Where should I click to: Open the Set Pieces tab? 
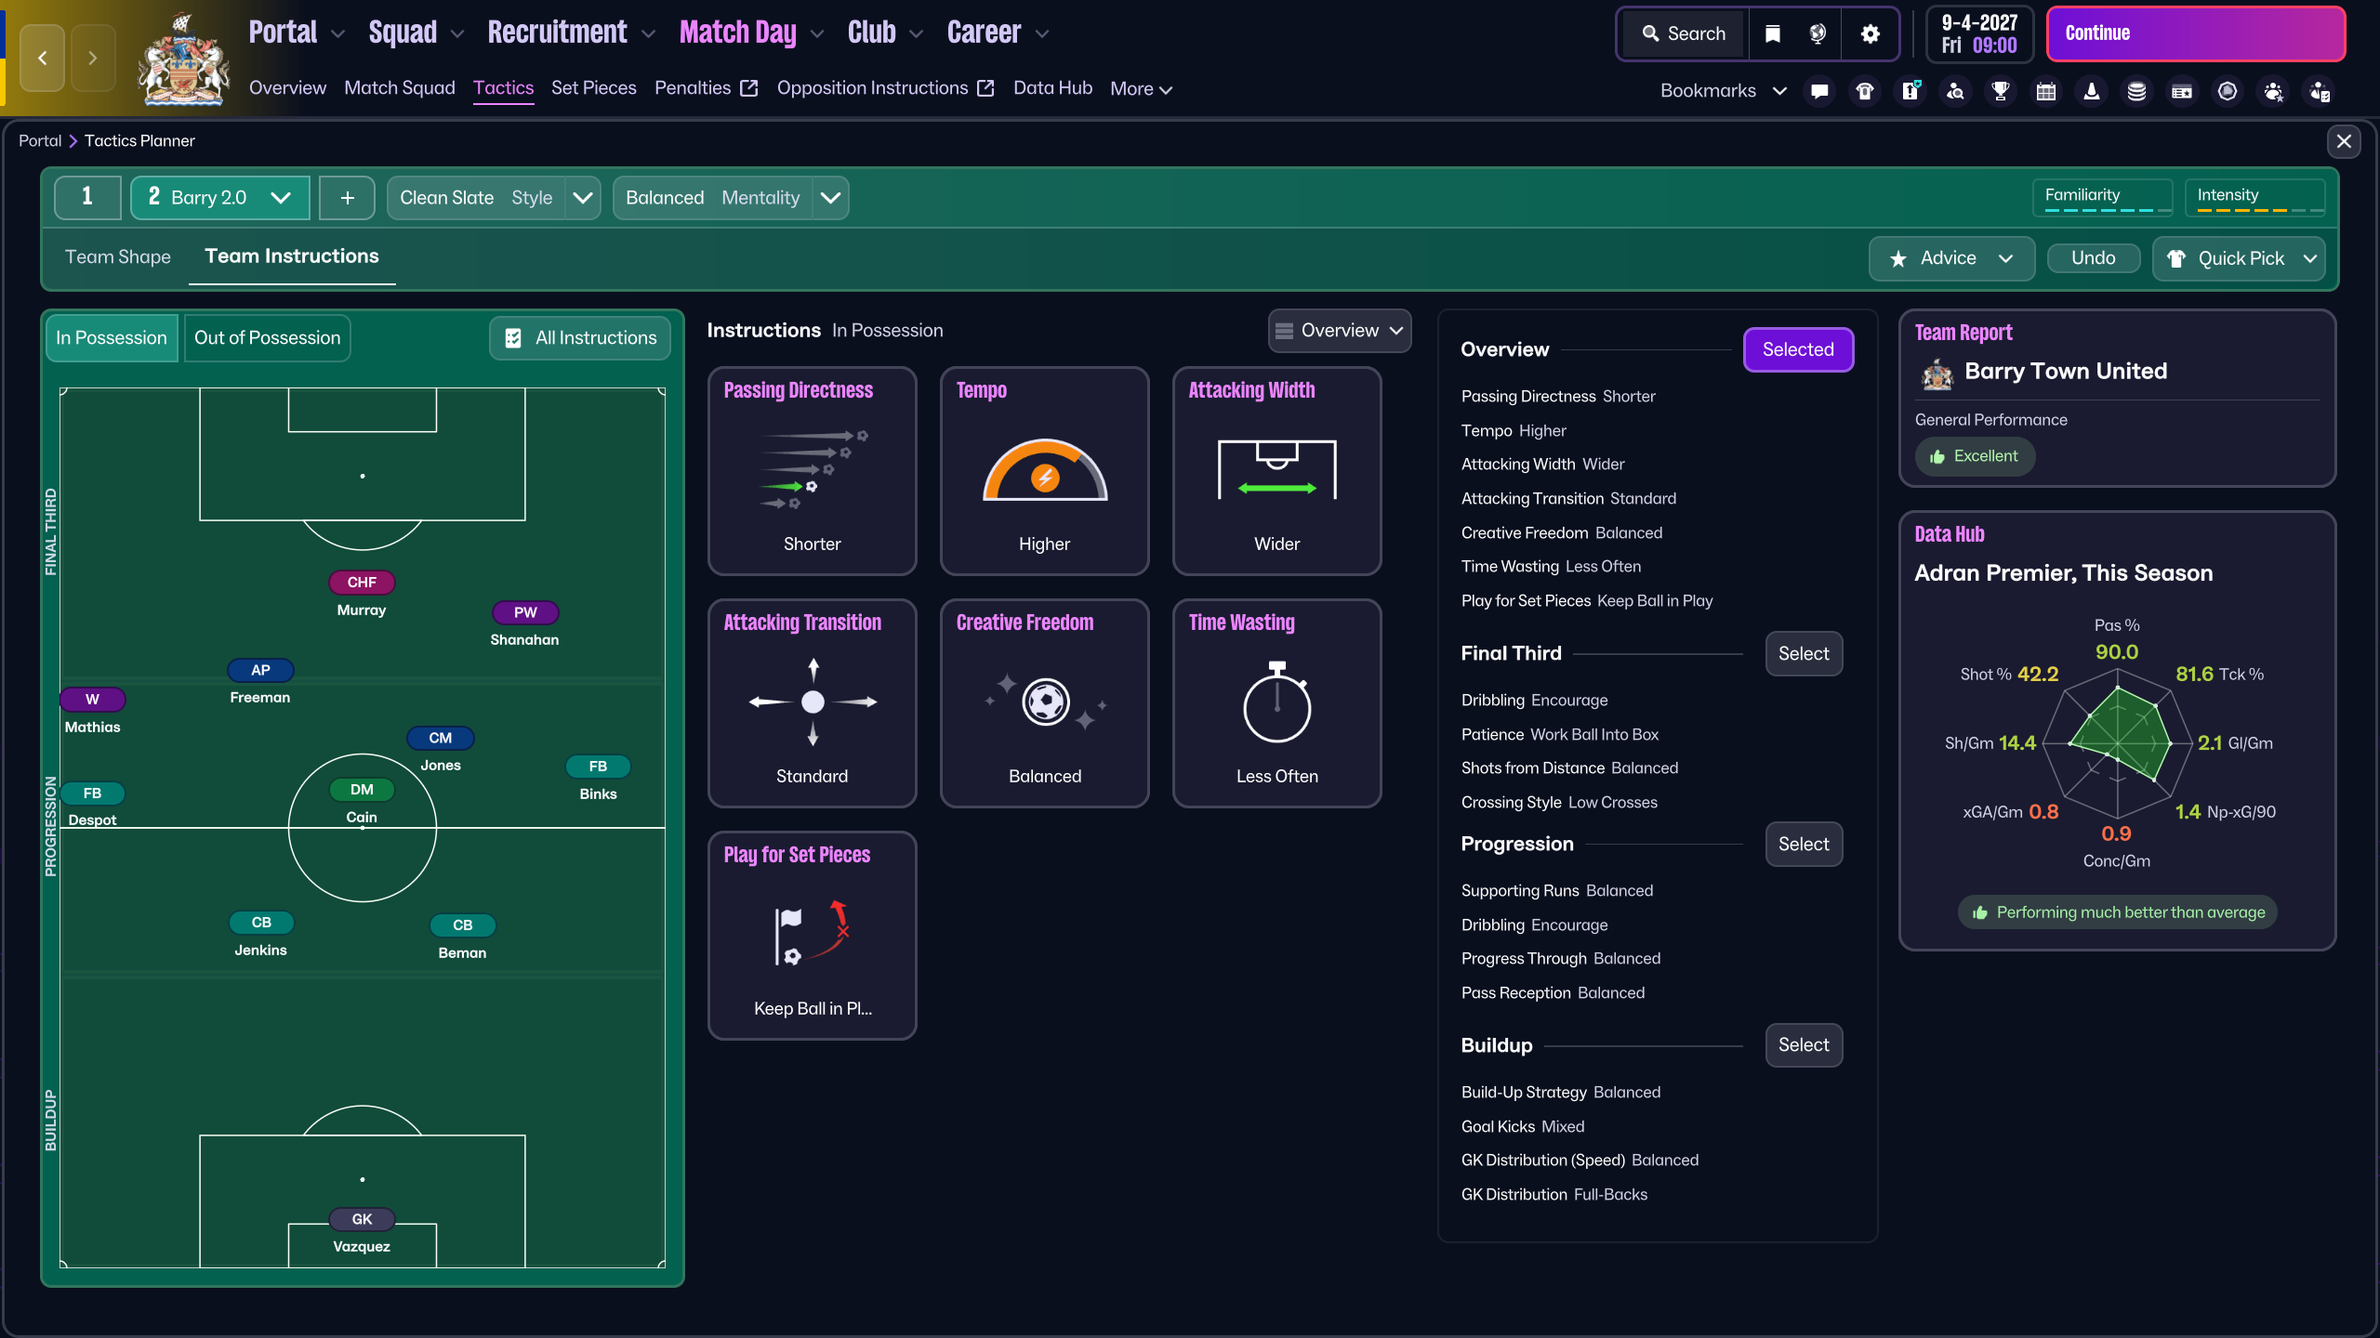pos(593,88)
